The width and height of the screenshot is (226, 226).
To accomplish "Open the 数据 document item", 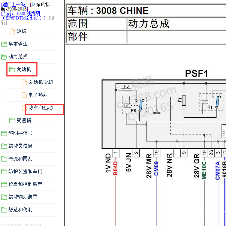I will click(x=21, y=31).
